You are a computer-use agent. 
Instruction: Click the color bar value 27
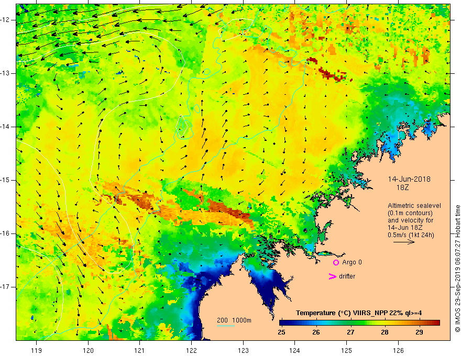pos(350,332)
